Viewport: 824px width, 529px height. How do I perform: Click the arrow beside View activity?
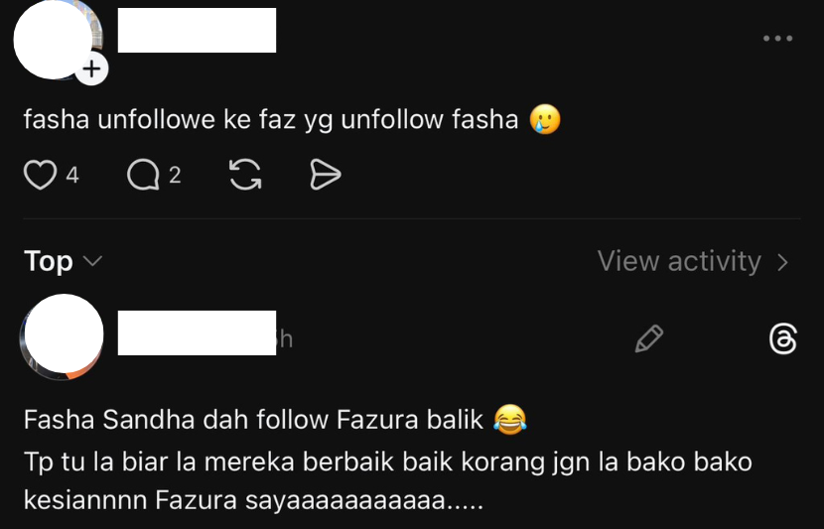783,262
